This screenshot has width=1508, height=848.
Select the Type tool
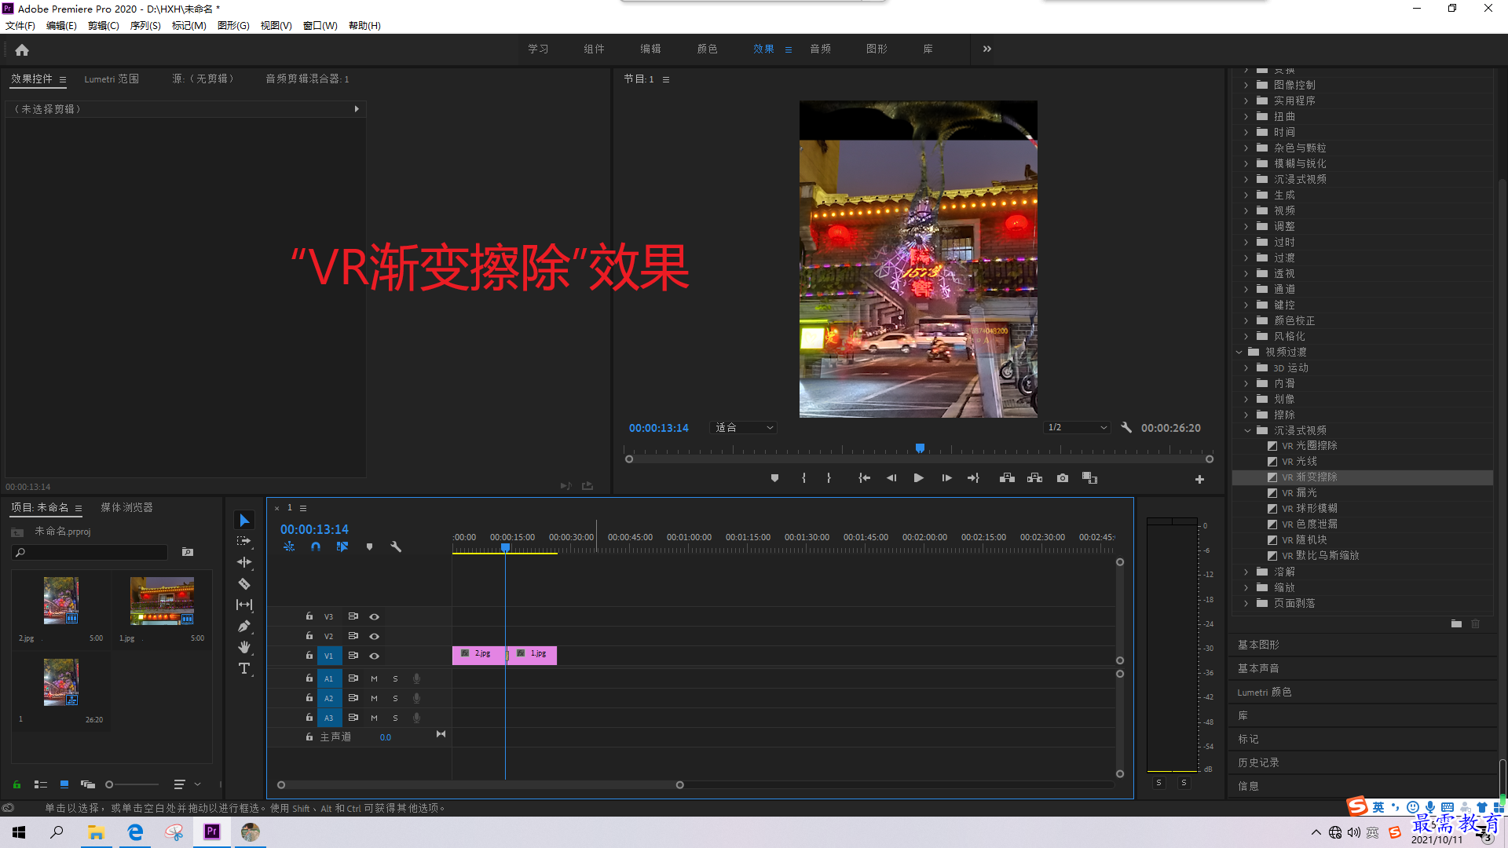coord(244,668)
